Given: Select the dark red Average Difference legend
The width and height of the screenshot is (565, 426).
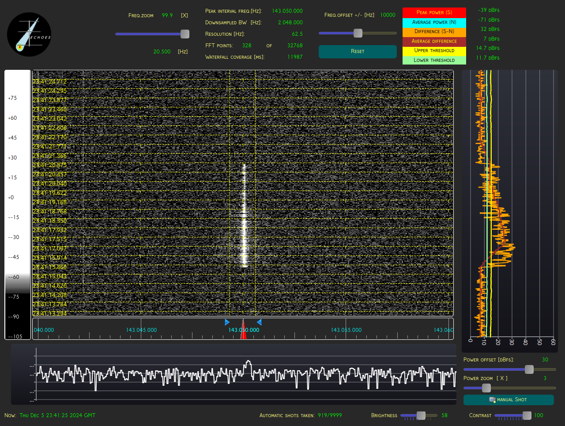Looking at the screenshot, I should click(434, 42).
